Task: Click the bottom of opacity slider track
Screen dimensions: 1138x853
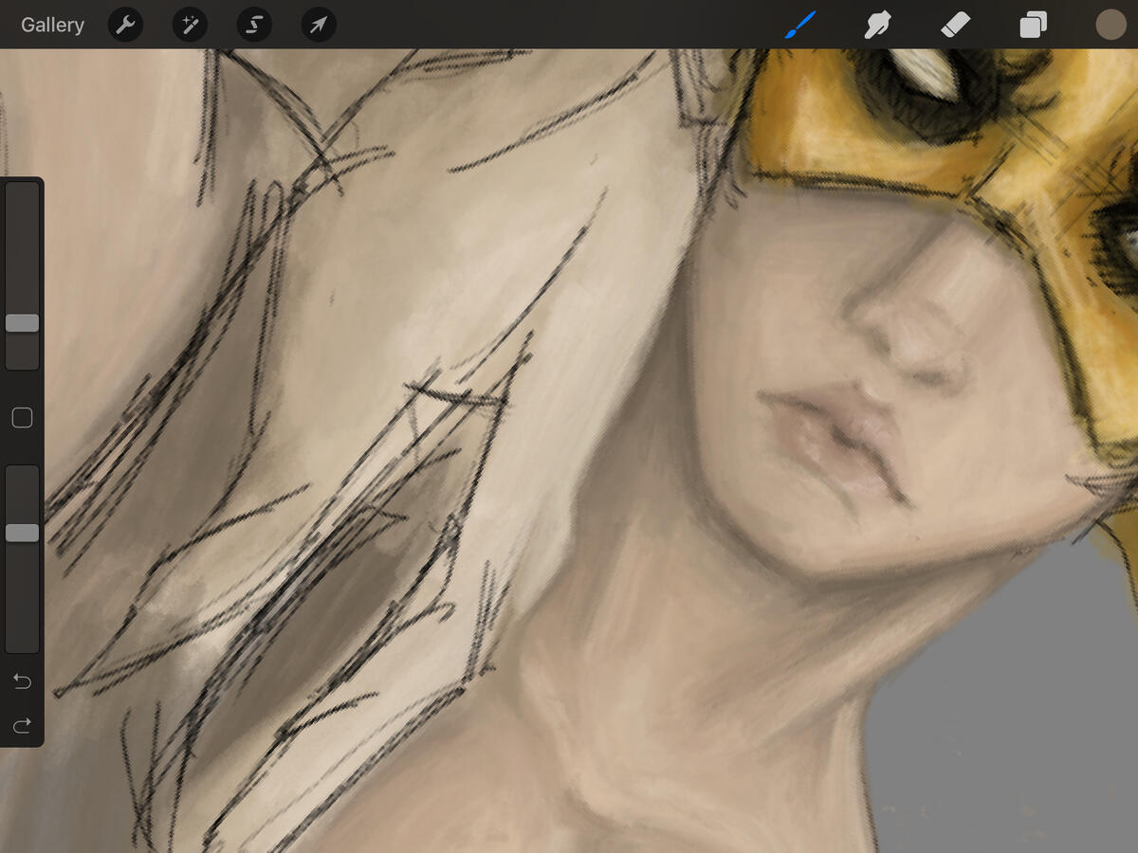Action: (x=22, y=643)
